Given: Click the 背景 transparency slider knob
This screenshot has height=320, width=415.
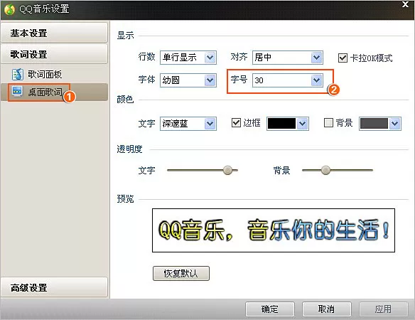Looking at the screenshot, I should tap(325, 170).
